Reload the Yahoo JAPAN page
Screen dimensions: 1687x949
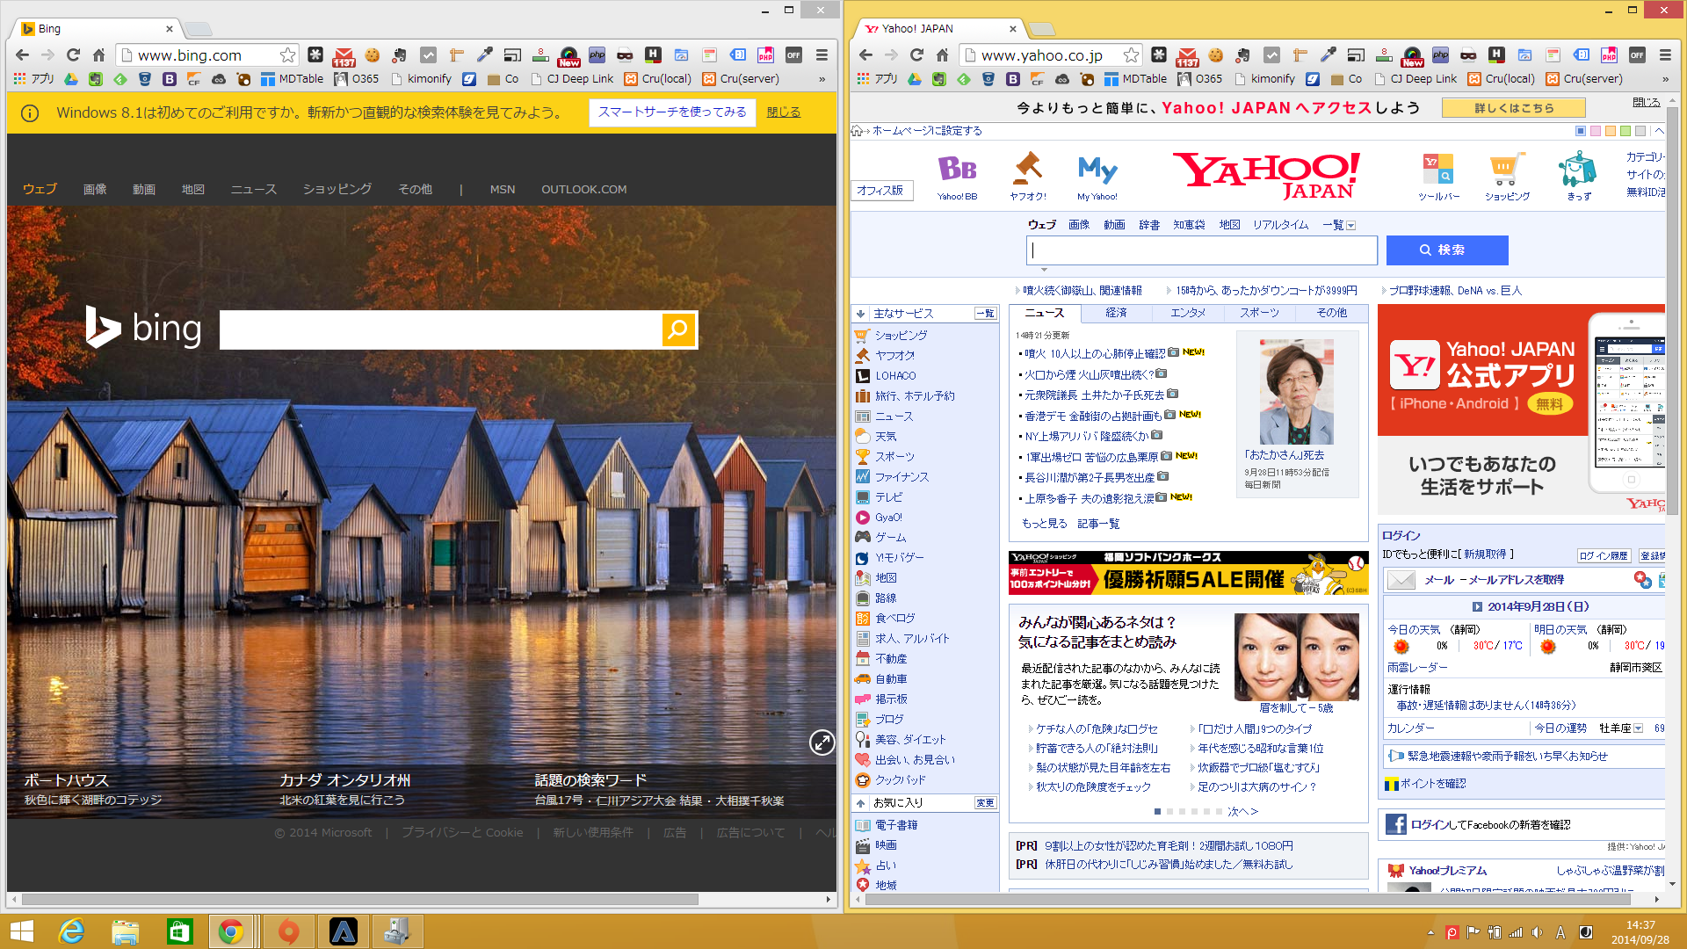point(916,55)
